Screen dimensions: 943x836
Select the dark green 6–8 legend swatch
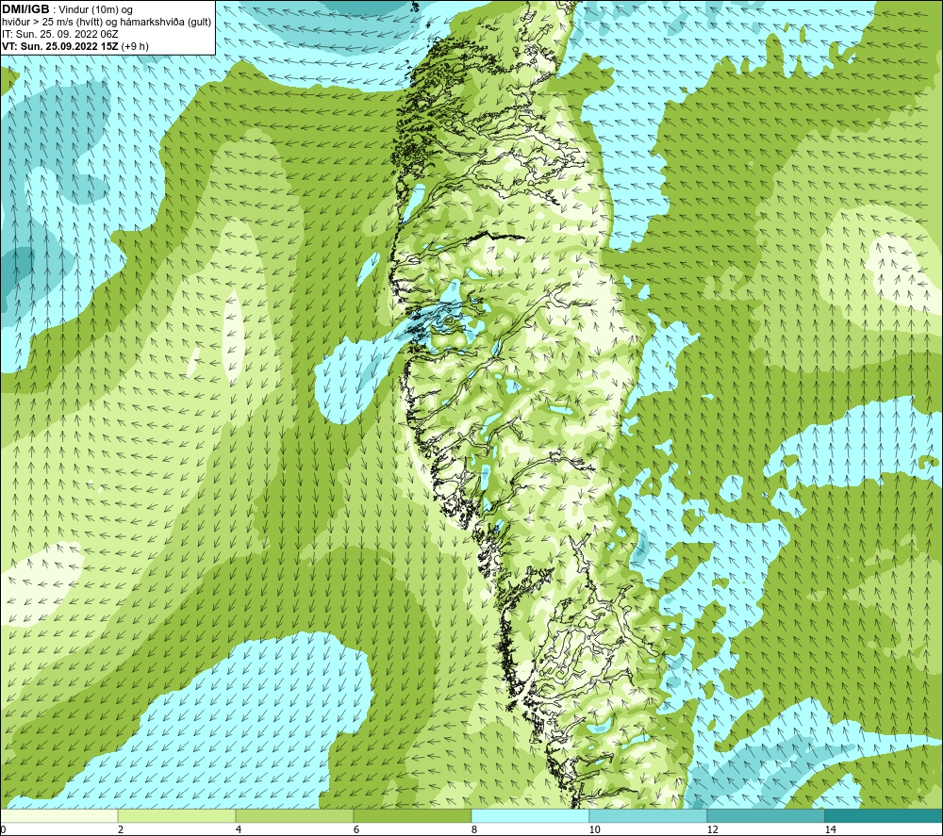(413, 815)
